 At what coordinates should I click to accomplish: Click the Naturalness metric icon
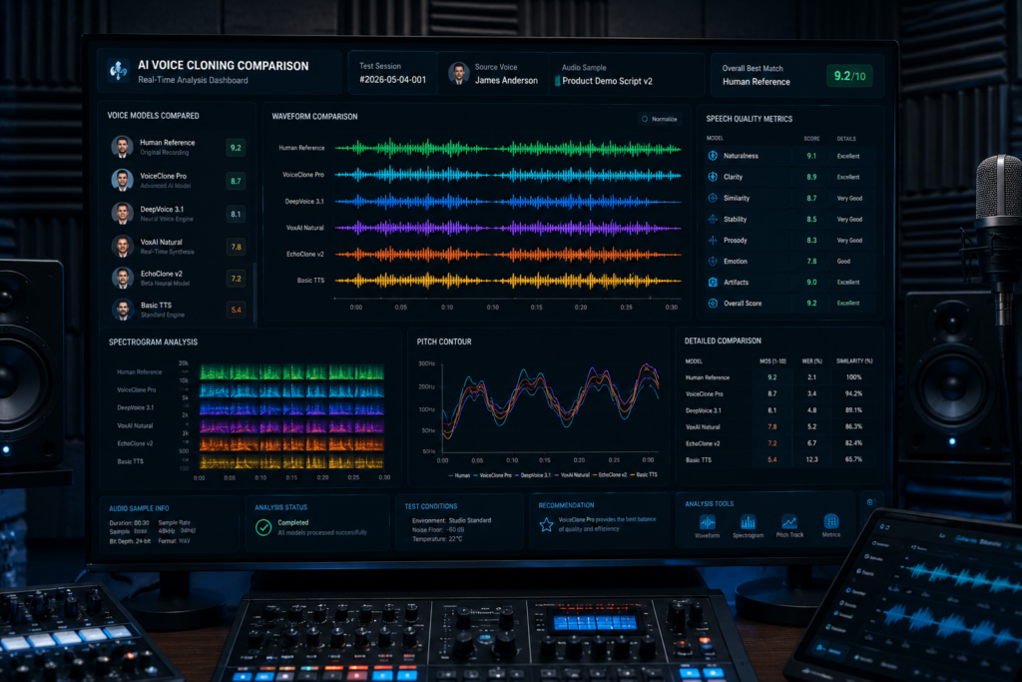tap(713, 156)
